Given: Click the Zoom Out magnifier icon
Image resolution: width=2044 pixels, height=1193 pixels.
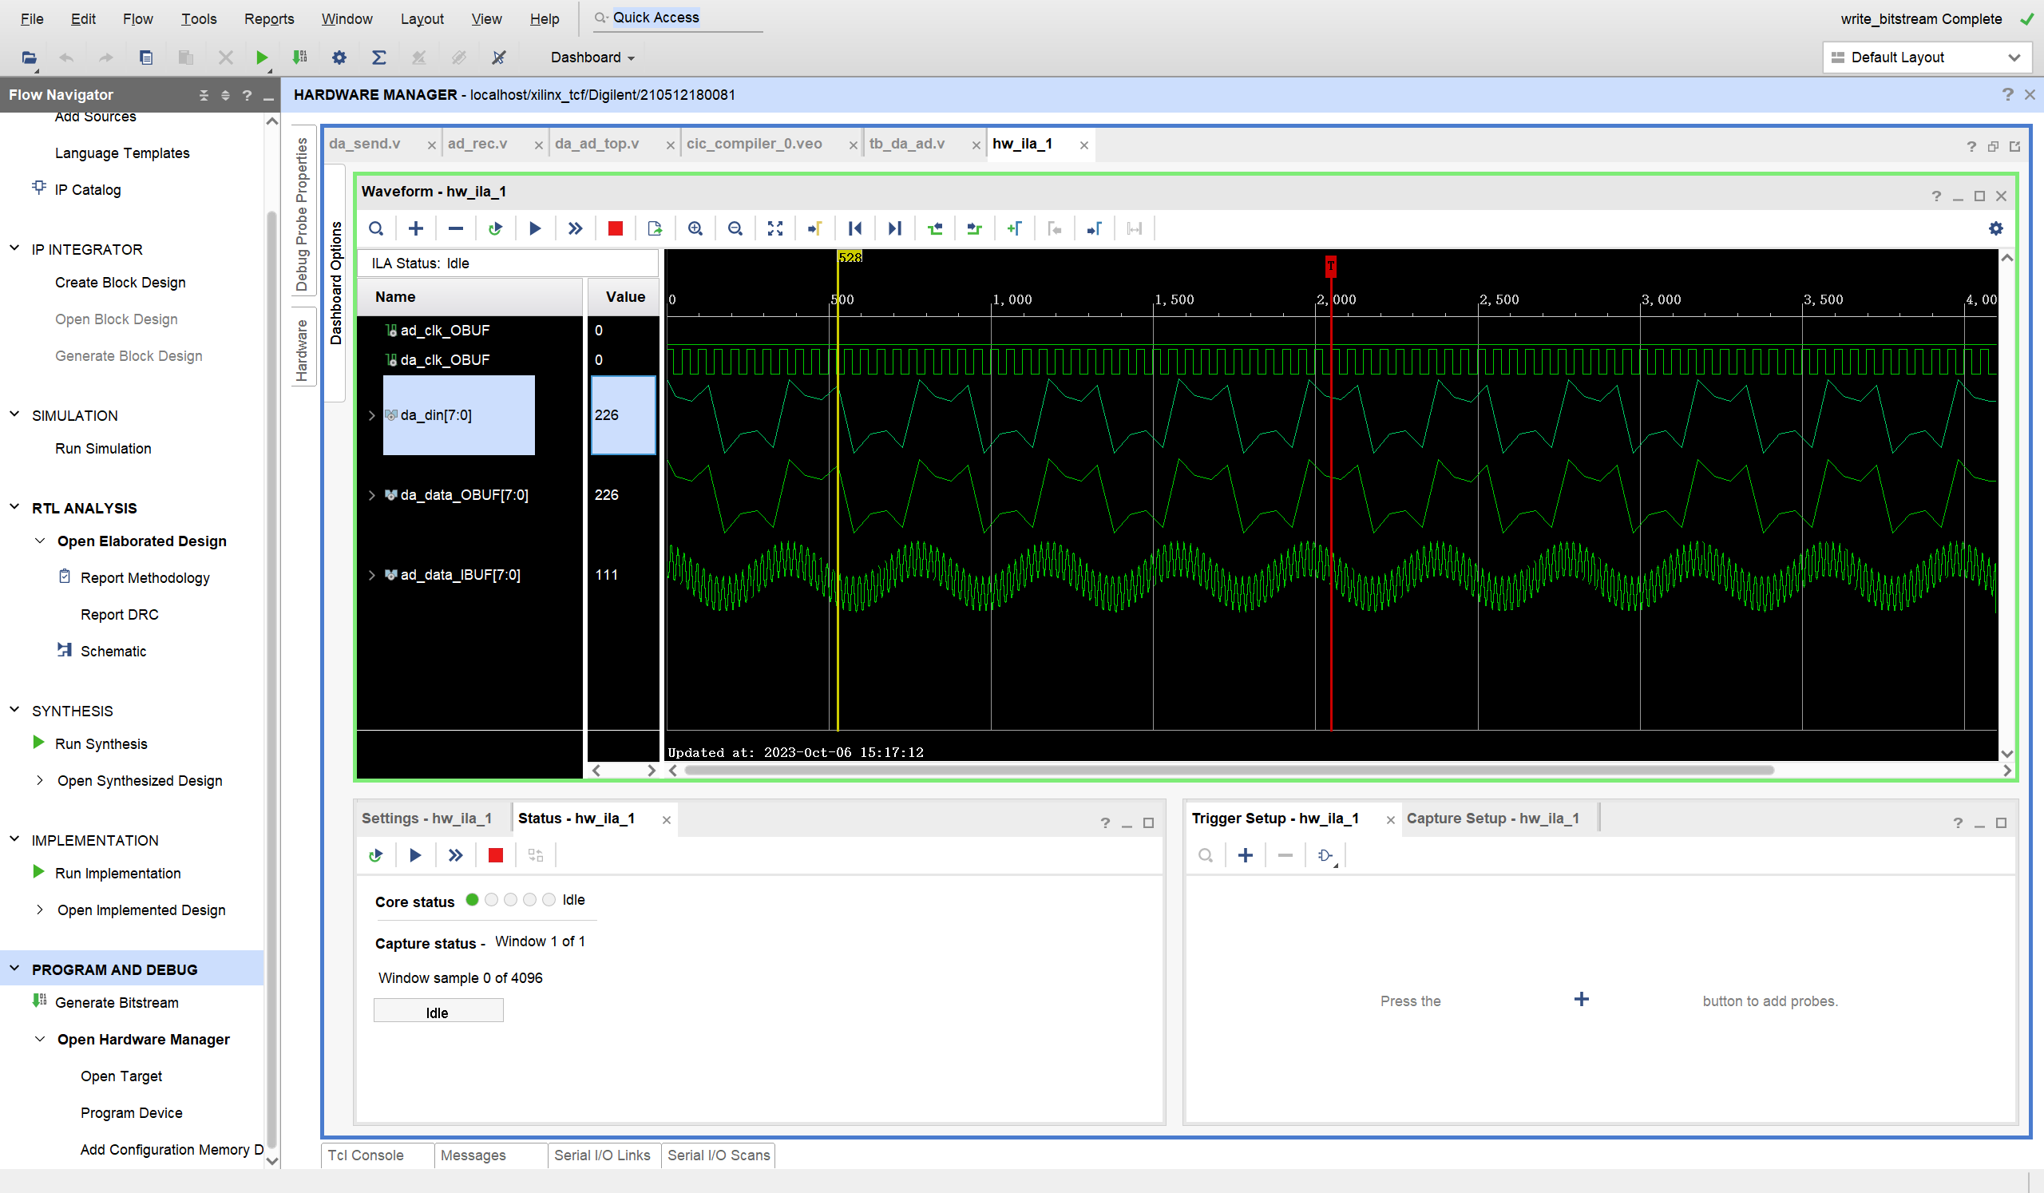Looking at the screenshot, I should 735,228.
